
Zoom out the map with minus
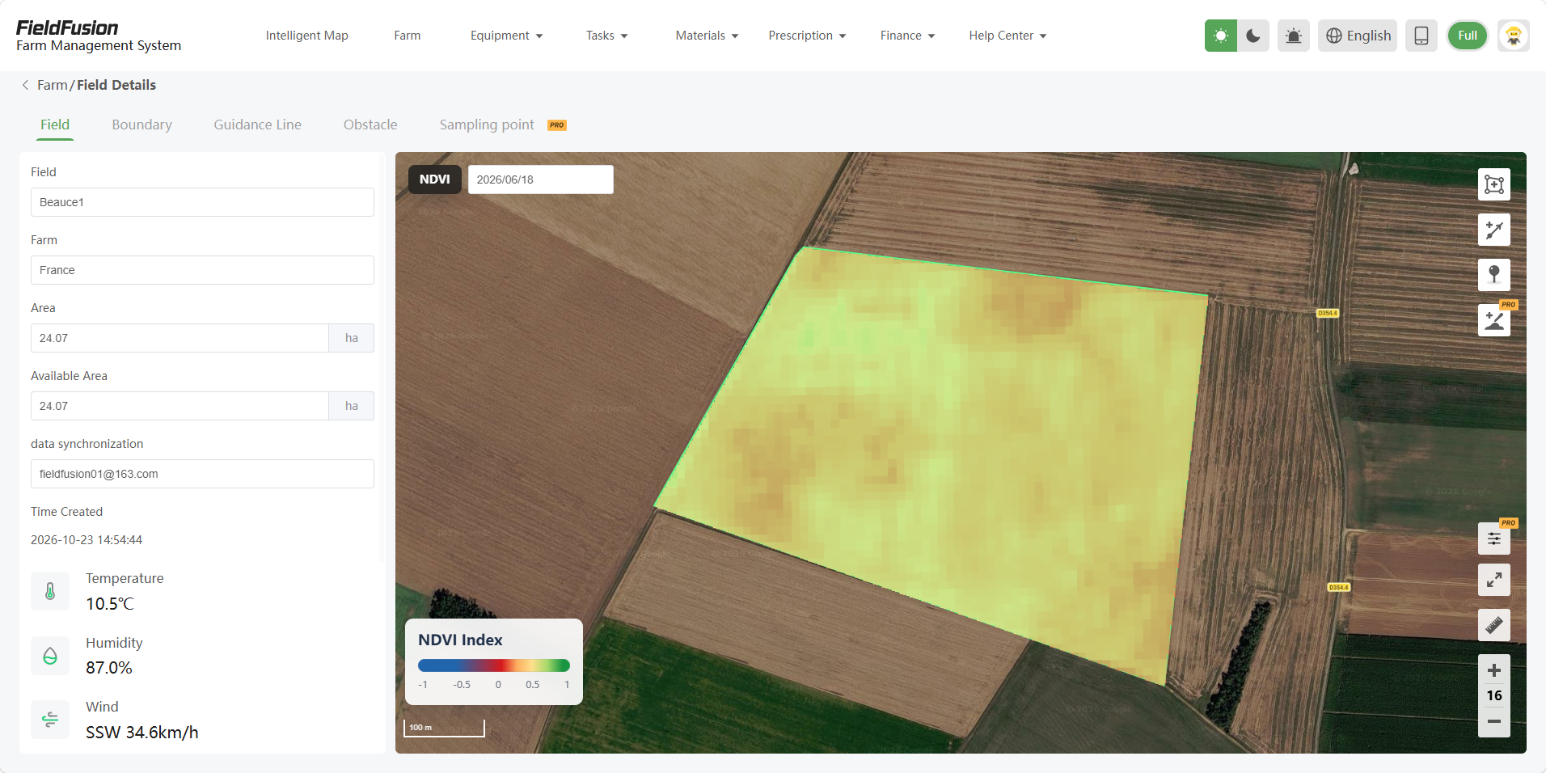point(1494,721)
